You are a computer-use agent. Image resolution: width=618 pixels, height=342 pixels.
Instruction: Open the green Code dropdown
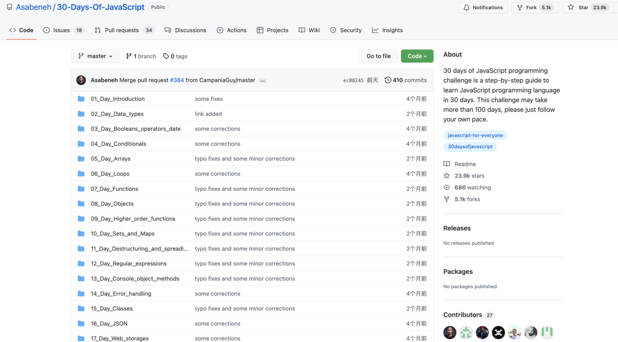tap(417, 56)
